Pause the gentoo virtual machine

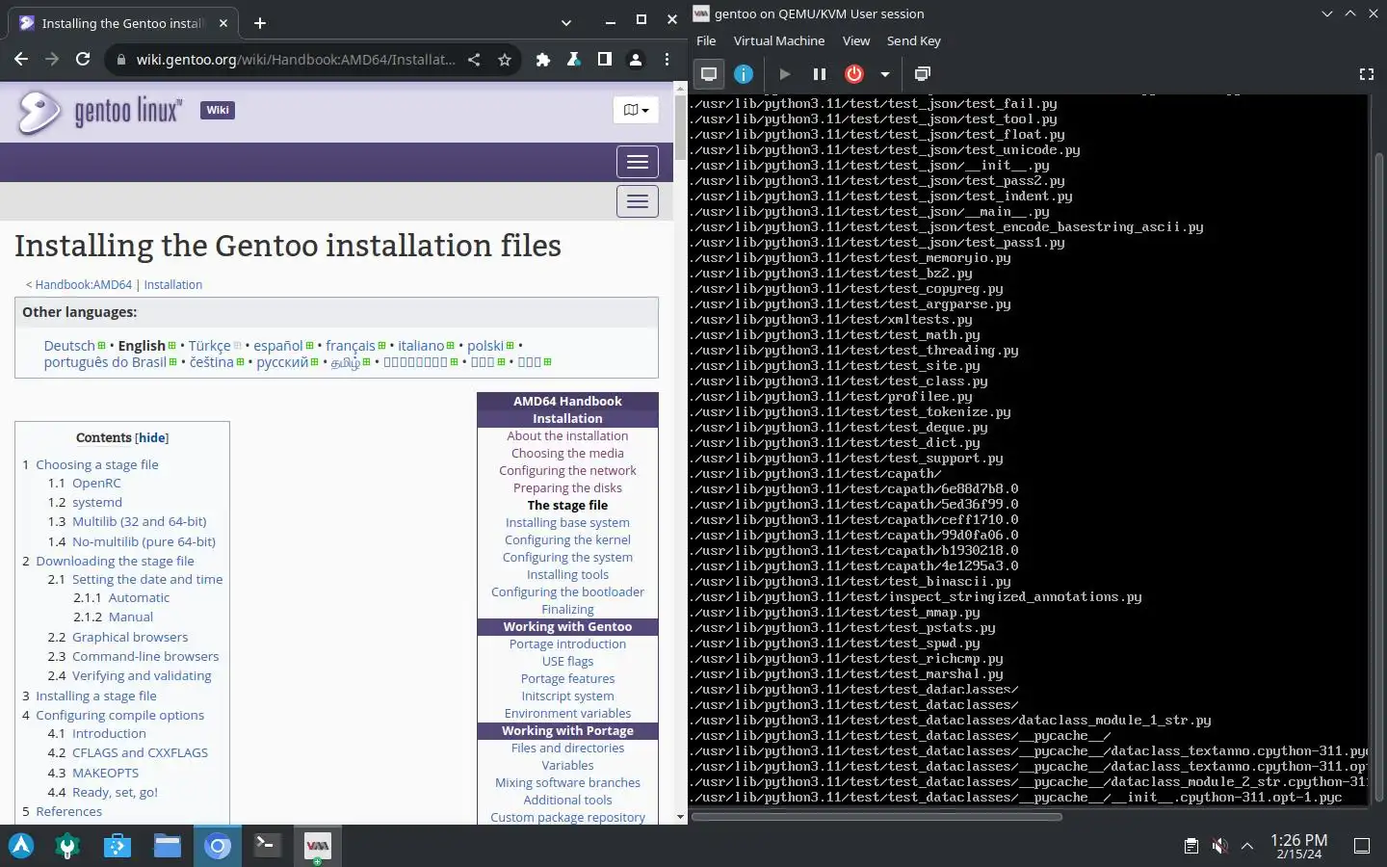pos(820,74)
